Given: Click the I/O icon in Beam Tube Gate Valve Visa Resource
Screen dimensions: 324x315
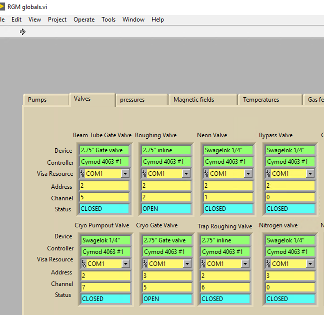Looking at the screenshot, I should [x=82, y=173].
